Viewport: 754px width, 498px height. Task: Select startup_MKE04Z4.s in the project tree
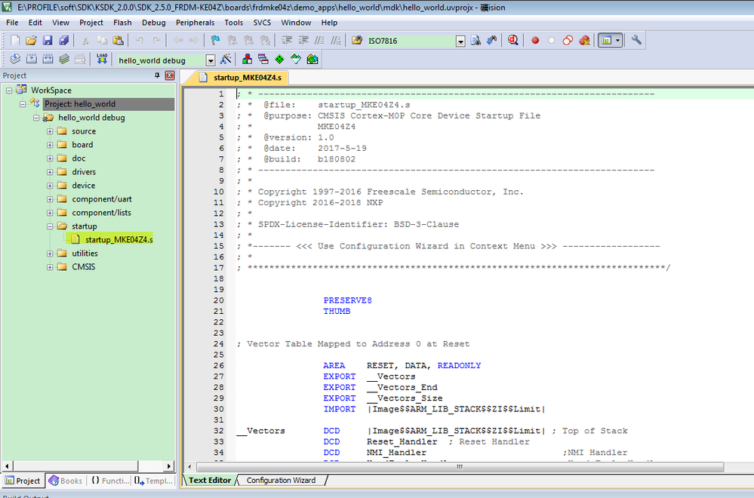118,239
